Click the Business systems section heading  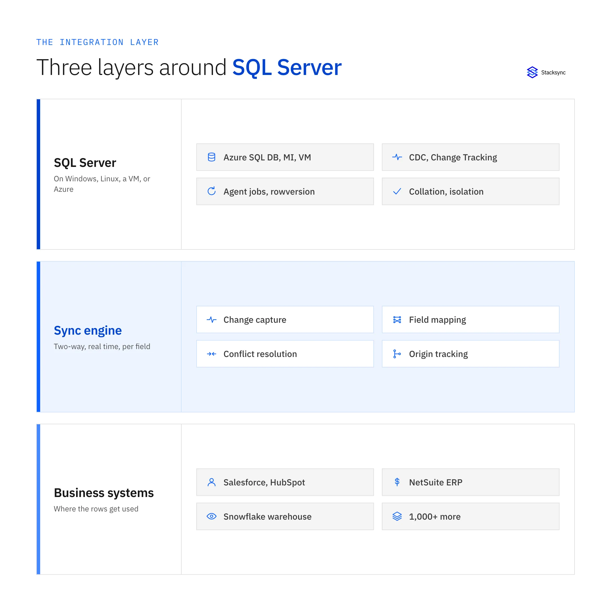tap(104, 493)
